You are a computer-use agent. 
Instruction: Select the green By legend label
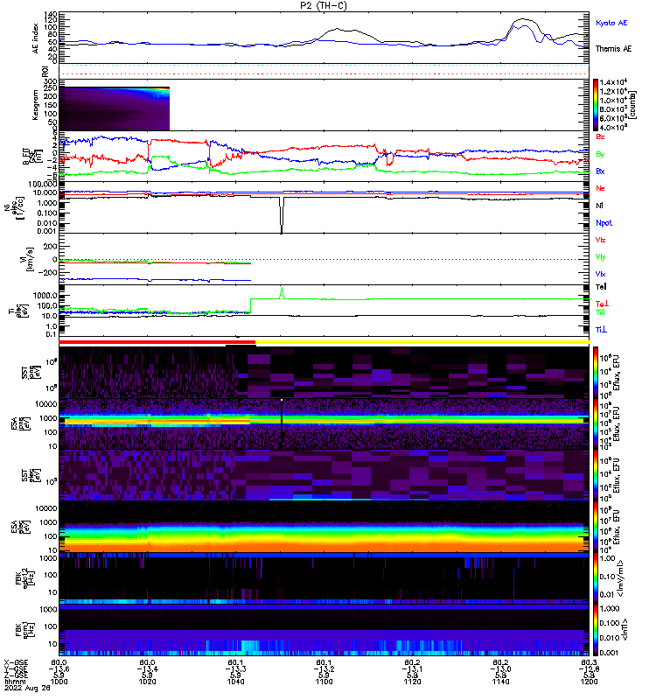600,155
